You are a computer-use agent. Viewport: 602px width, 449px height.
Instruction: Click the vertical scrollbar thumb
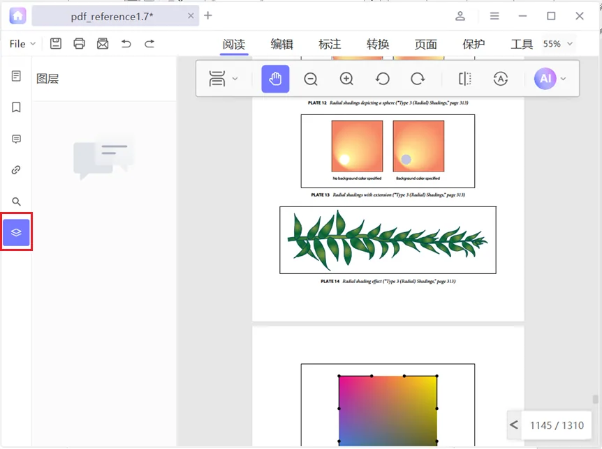coord(596,399)
